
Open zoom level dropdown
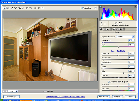coord(16,91)
